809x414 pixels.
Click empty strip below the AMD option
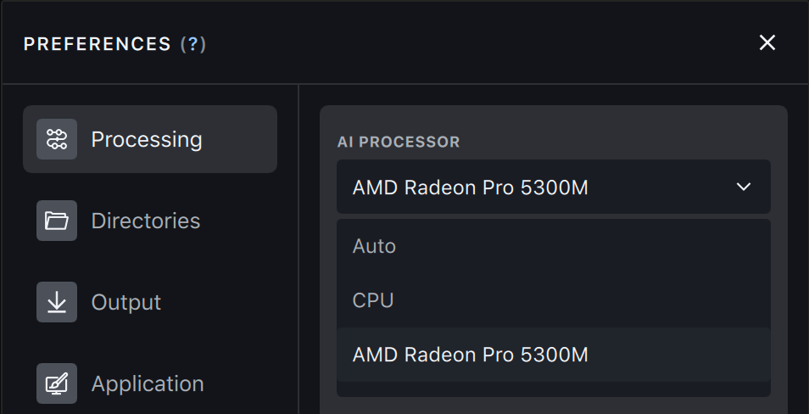pyautogui.click(x=553, y=389)
